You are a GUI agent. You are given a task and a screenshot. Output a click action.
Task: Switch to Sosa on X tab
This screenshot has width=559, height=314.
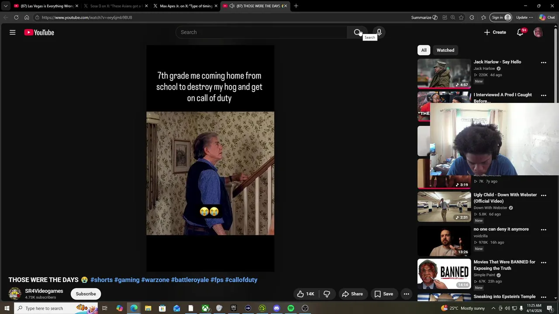tap(116, 6)
